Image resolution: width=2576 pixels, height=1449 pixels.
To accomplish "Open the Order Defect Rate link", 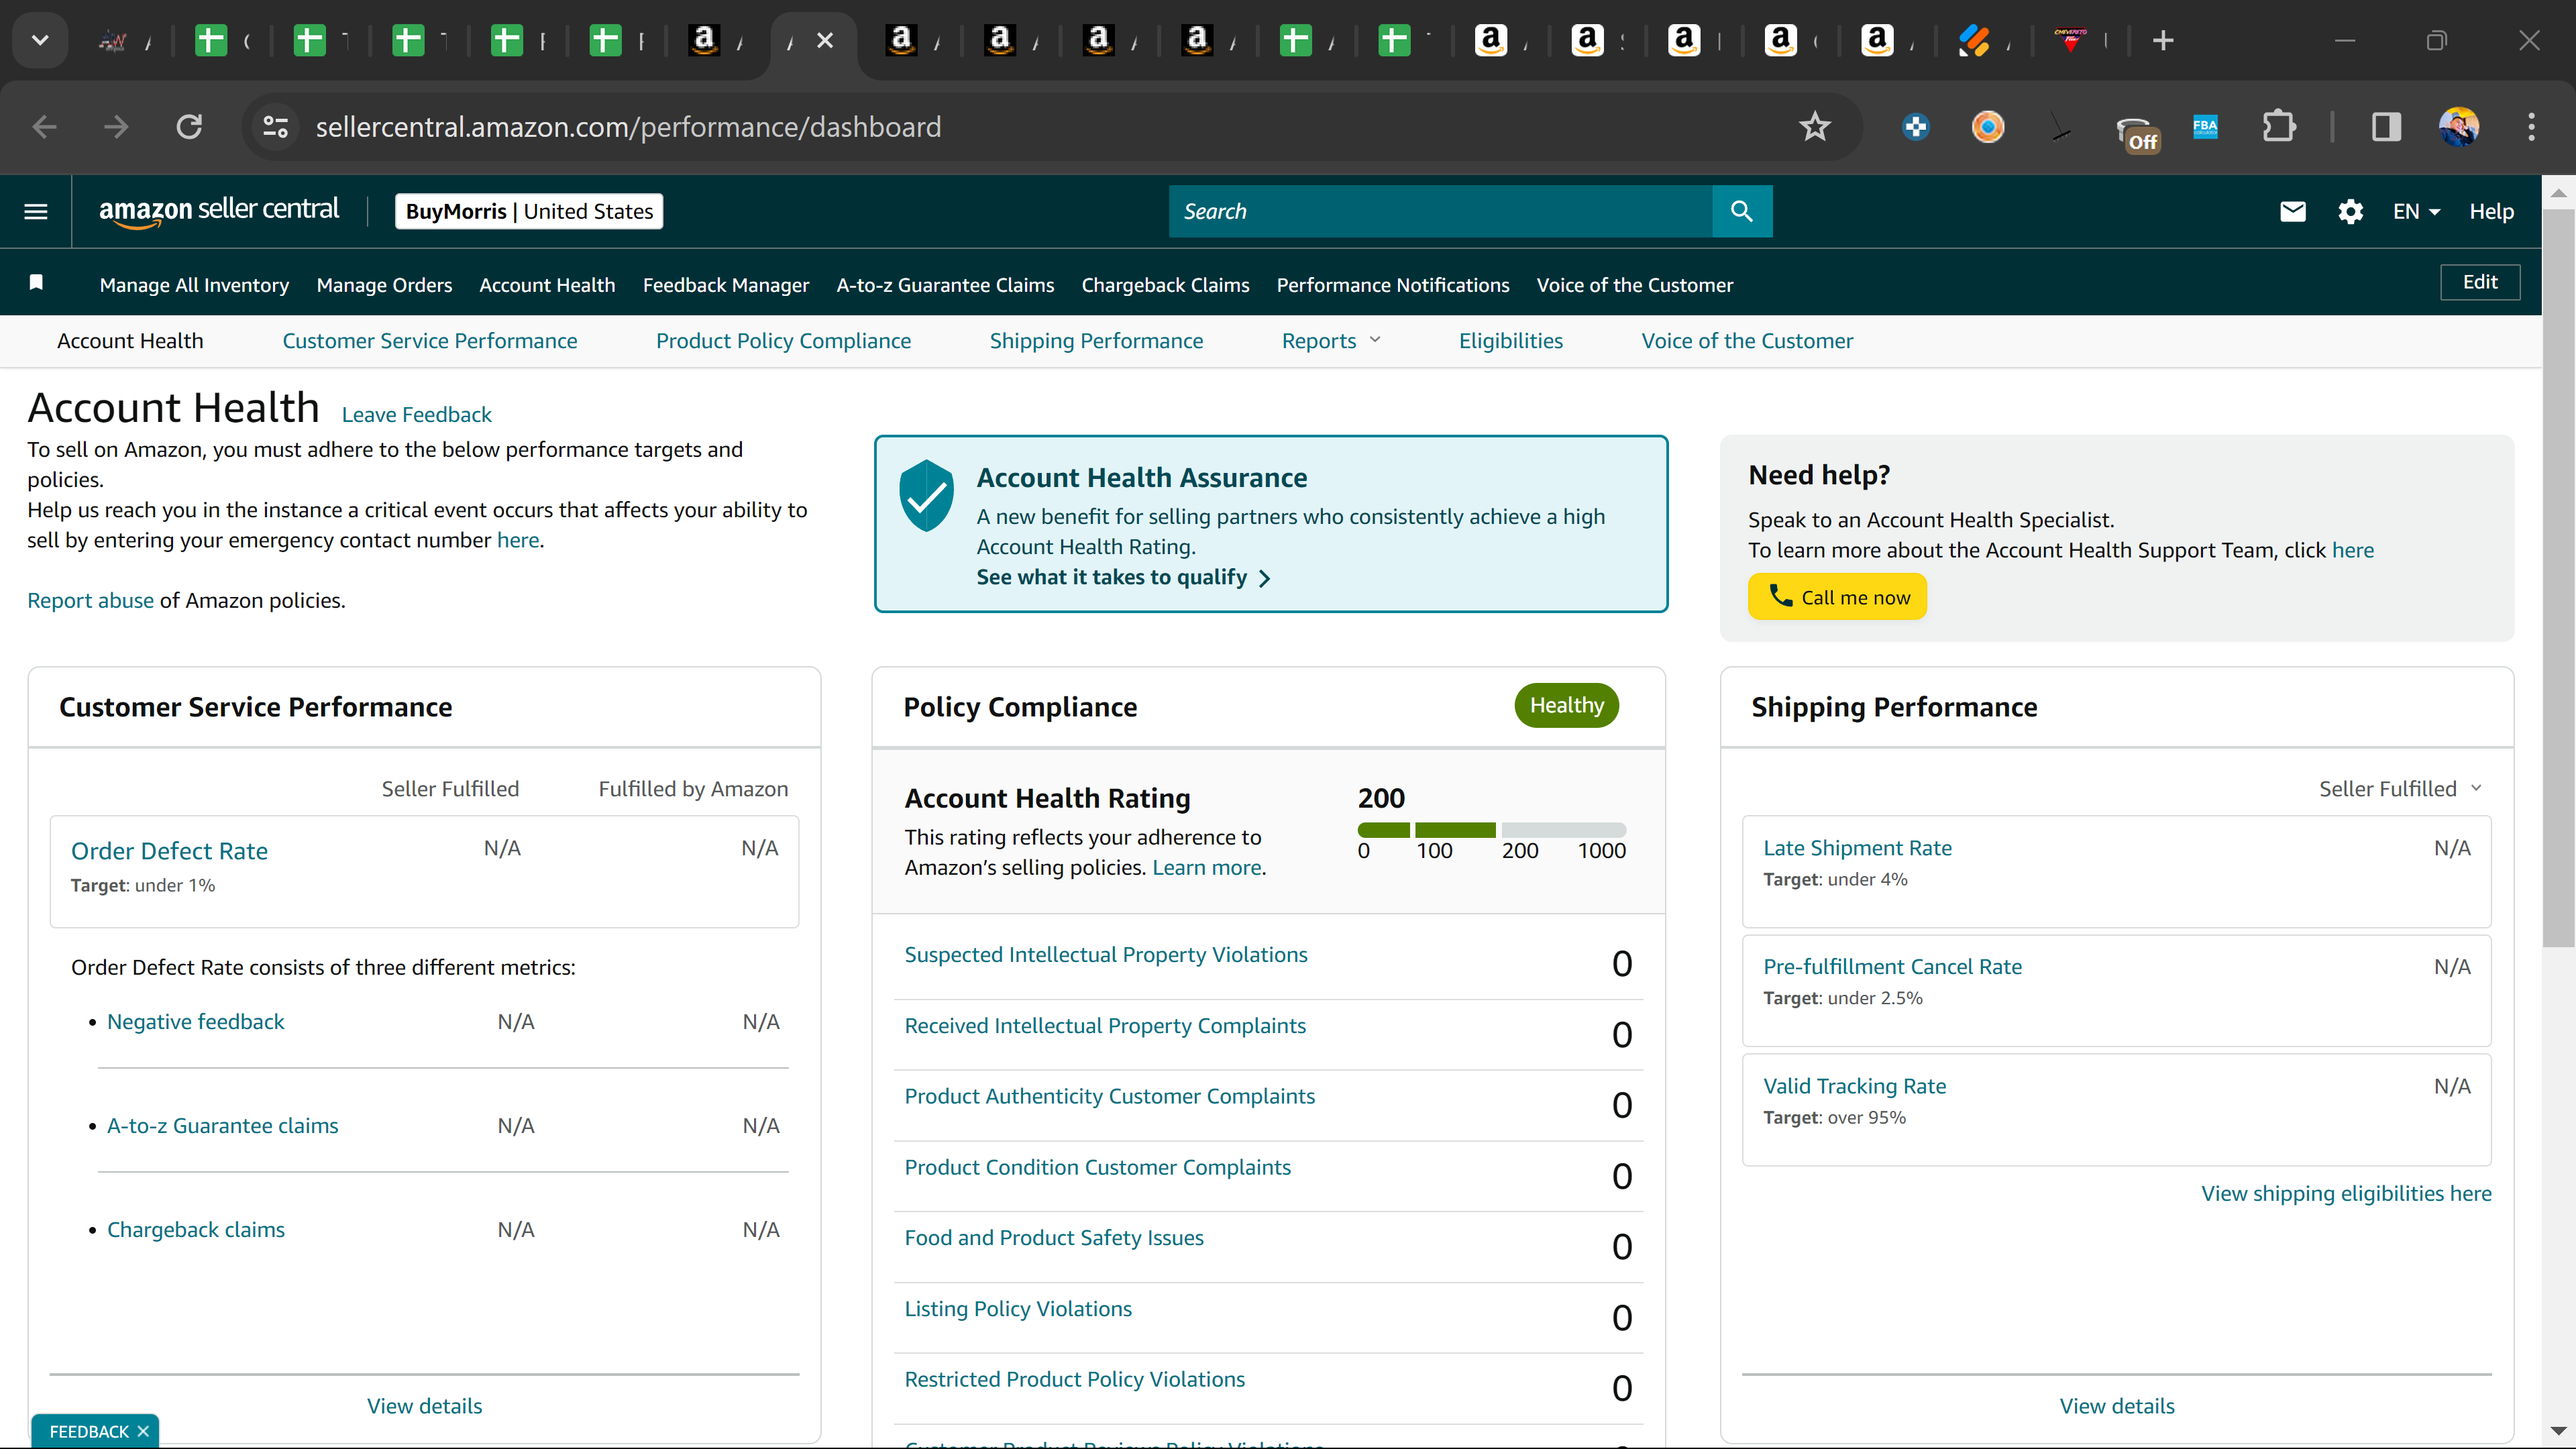I will tap(169, 851).
